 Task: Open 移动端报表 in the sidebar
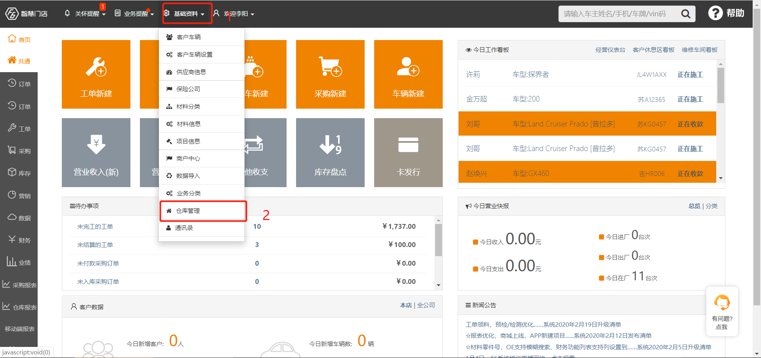coord(19,329)
